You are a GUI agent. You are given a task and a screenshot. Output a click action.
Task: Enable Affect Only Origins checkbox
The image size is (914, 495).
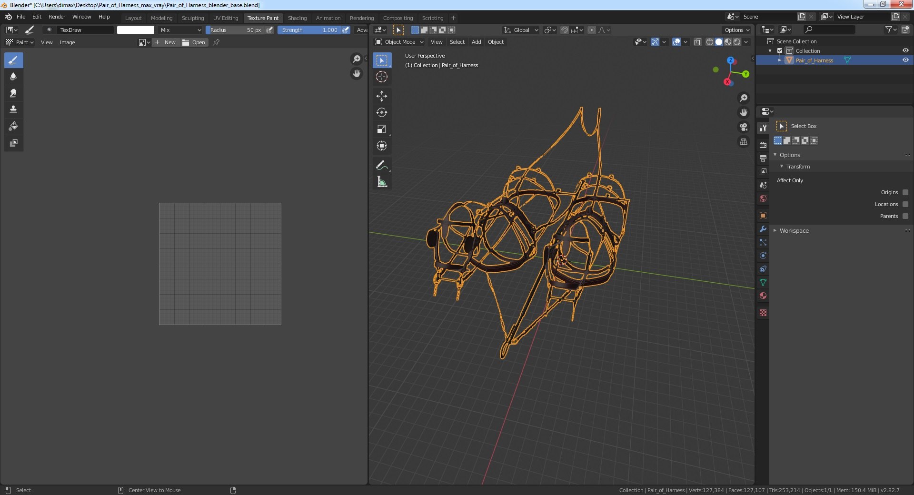(x=905, y=192)
